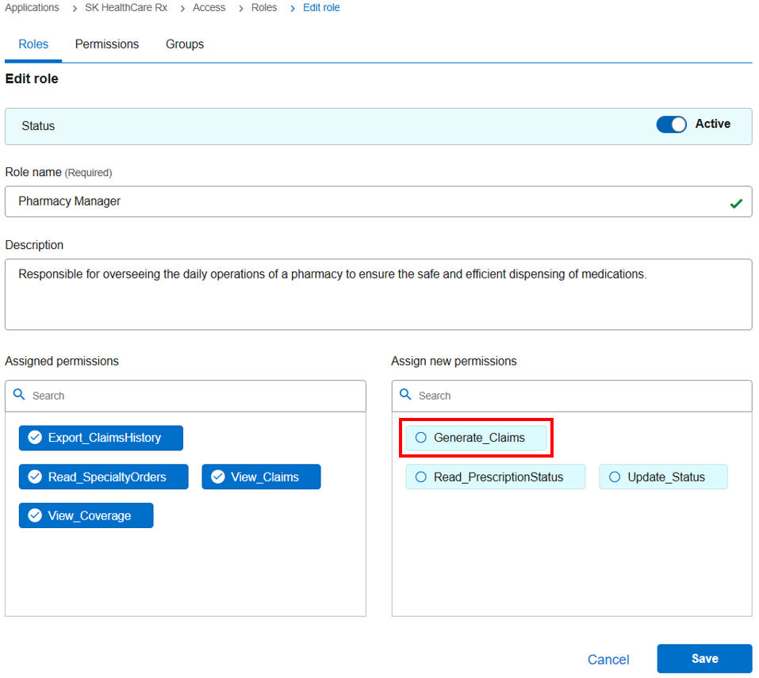Switch to the Permissions tab

click(x=107, y=44)
